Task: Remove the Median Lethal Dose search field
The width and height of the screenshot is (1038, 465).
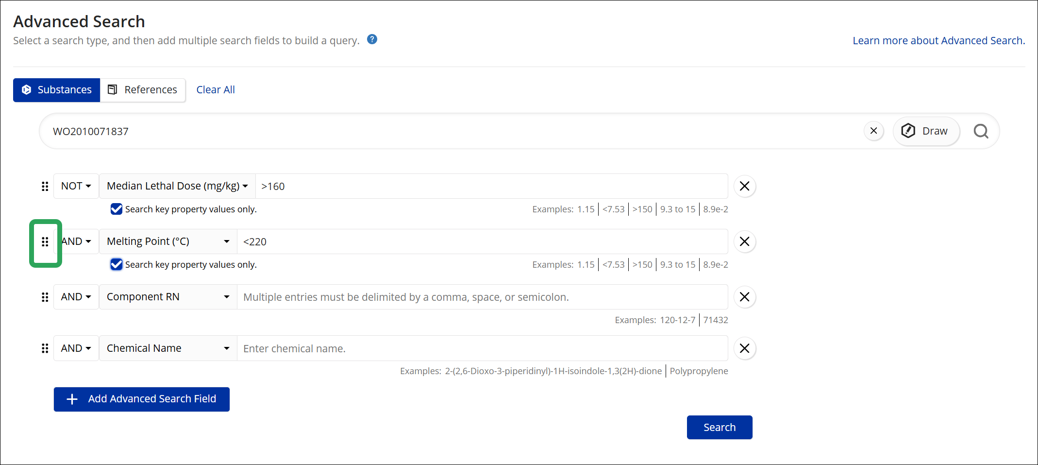Action: click(744, 186)
